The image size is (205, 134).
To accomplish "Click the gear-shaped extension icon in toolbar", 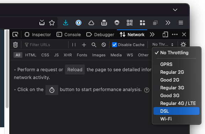I will coord(117,23).
